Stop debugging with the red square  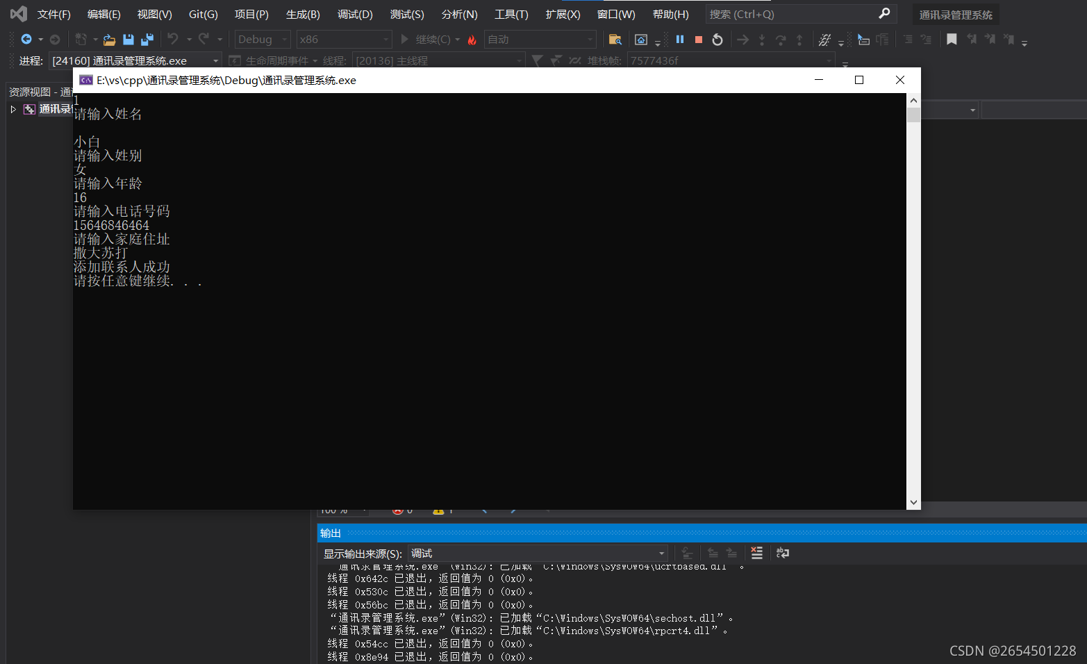[x=699, y=40]
